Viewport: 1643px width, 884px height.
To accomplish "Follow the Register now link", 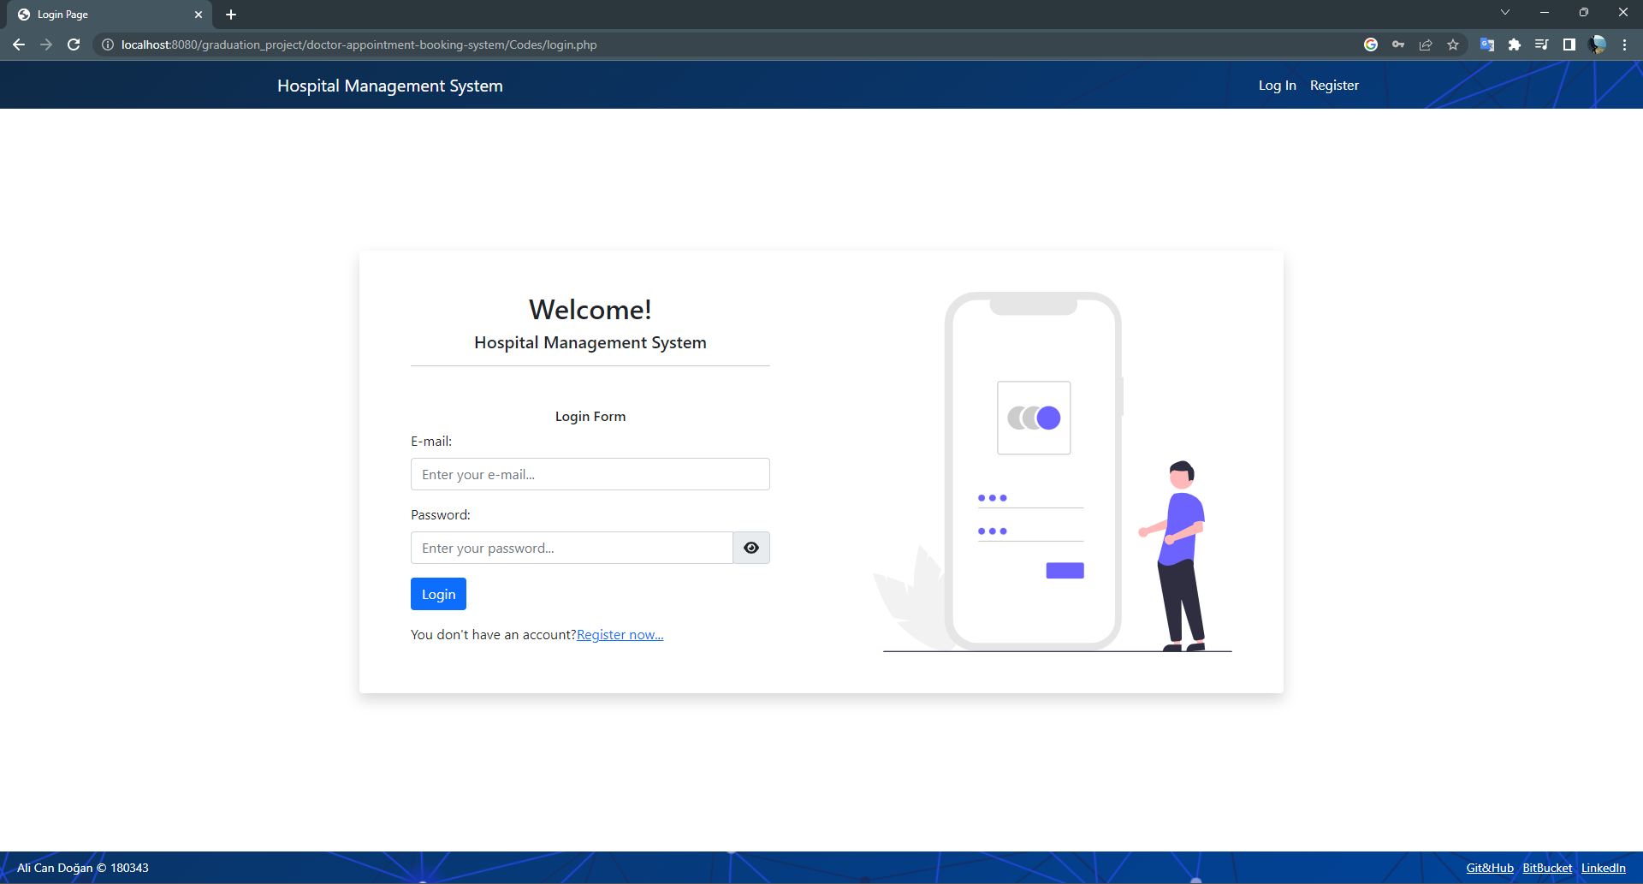I will [x=619, y=634].
